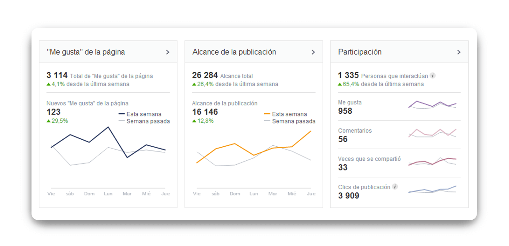The width and height of the screenshot is (509, 246).
Task: Click info icon beside Clics de publicación
Action: 395,187
